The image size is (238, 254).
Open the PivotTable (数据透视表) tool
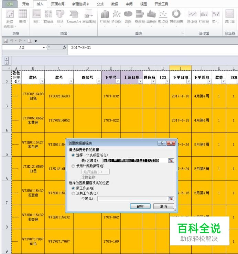click(x=10, y=19)
